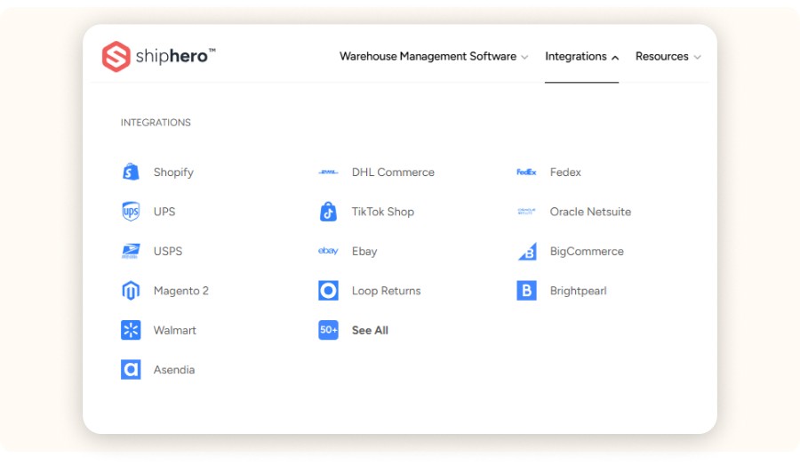Open the Shopify integration link
The width and height of the screenshot is (800, 466).
(173, 173)
